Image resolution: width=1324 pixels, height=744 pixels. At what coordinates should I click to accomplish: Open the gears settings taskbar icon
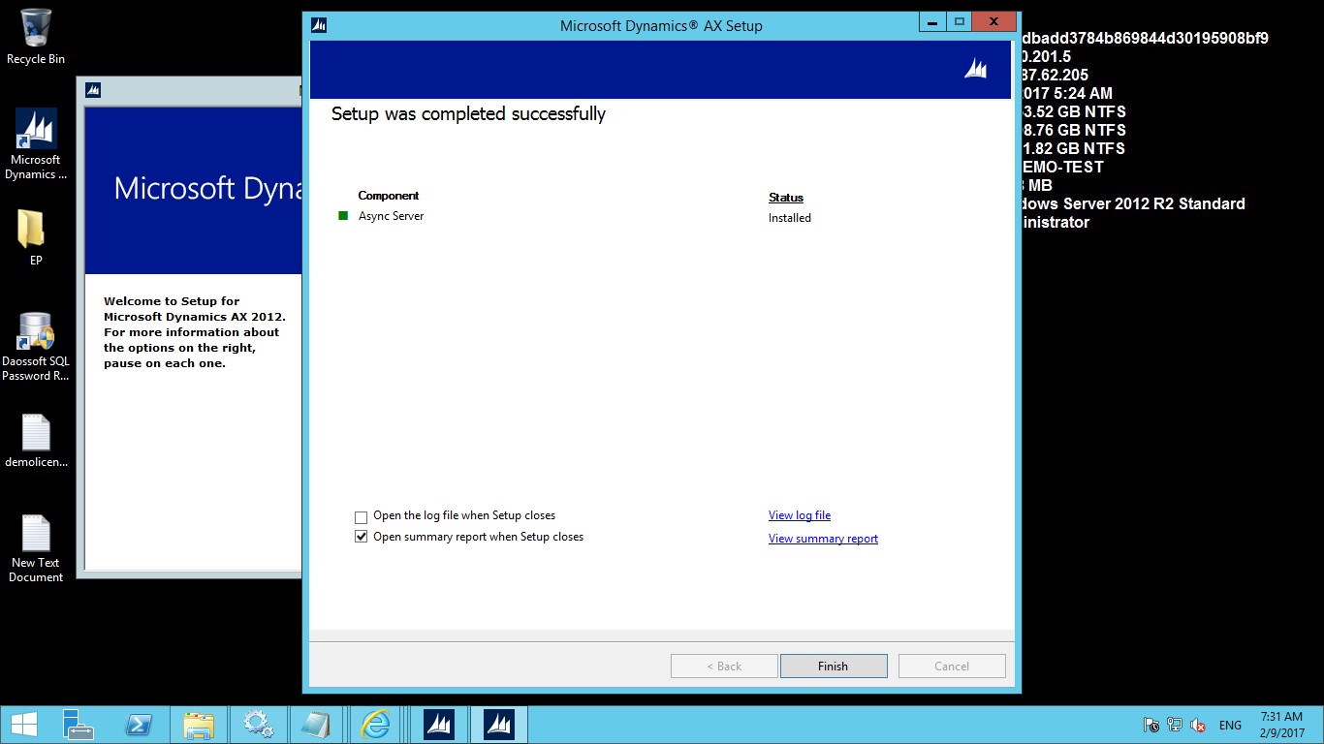[258, 725]
